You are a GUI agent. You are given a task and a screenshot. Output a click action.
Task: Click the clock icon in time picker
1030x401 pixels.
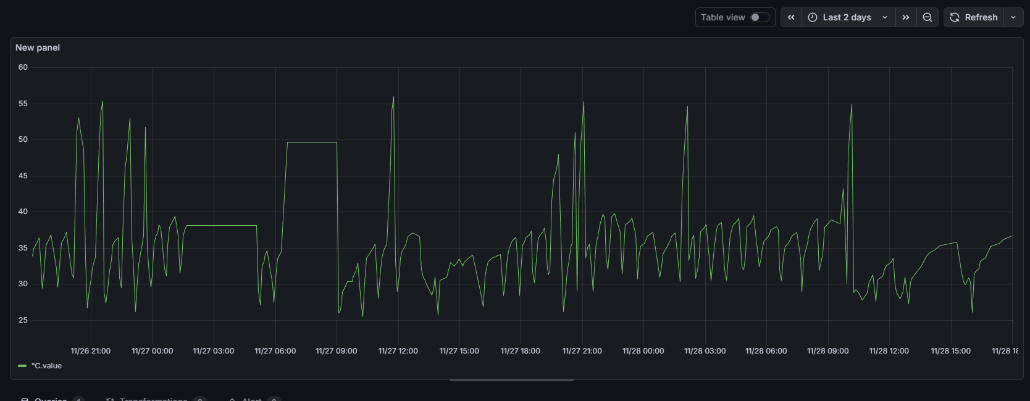813,17
